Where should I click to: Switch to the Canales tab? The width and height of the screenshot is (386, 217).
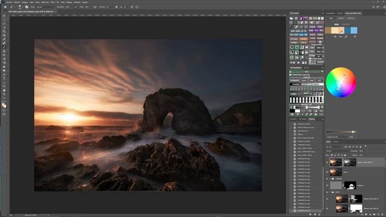(x=335, y=142)
